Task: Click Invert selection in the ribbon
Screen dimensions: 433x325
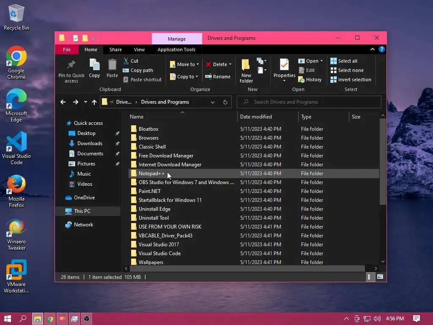Action: 351,80
